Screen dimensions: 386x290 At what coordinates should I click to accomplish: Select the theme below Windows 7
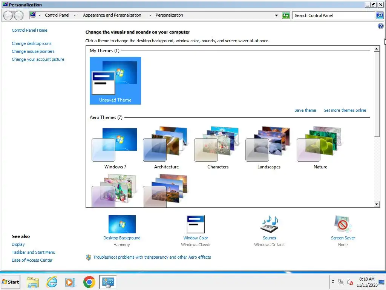tap(115, 190)
